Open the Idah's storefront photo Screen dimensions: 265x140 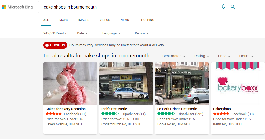[126, 83]
